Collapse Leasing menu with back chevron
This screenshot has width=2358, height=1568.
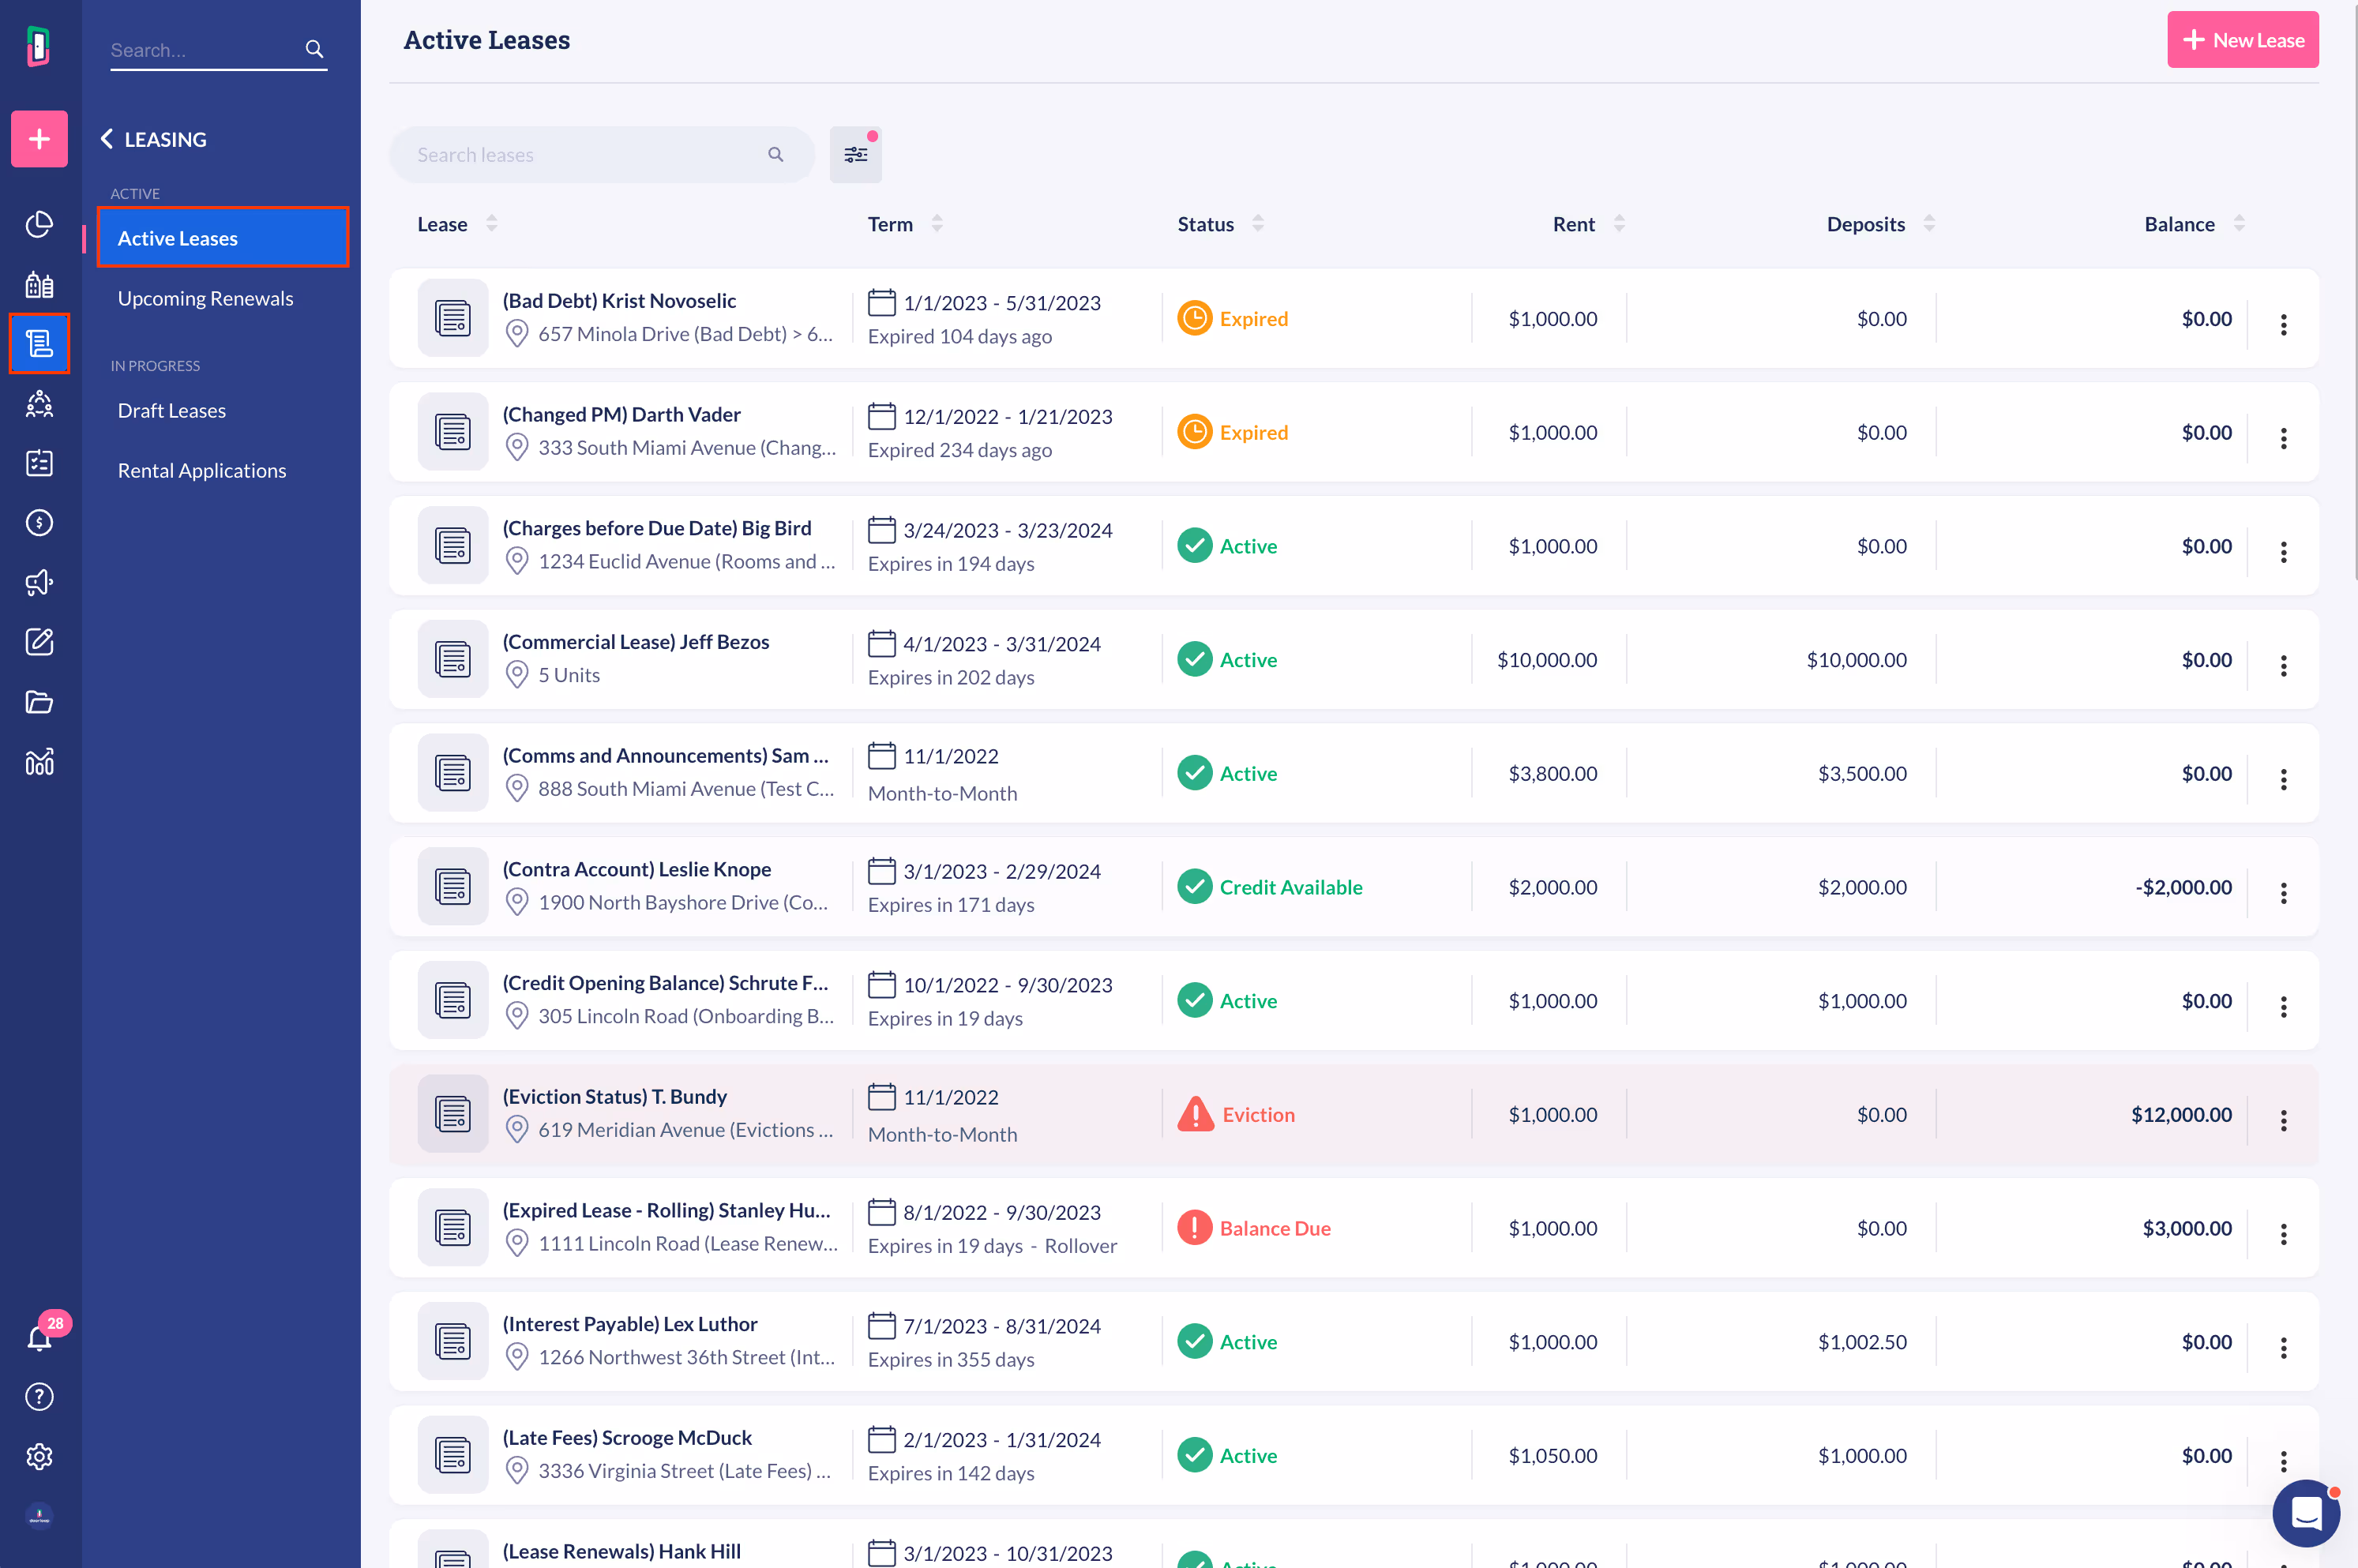(x=107, y=139)
